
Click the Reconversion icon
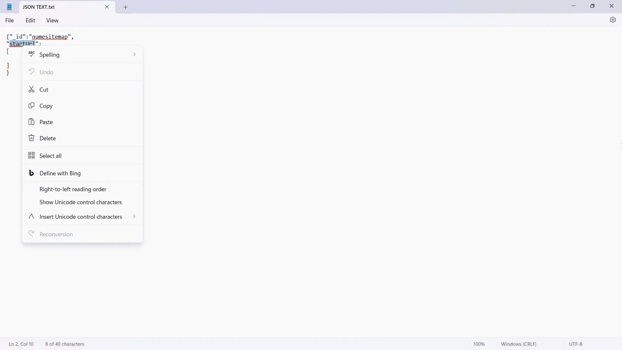[x=31, y=234]
